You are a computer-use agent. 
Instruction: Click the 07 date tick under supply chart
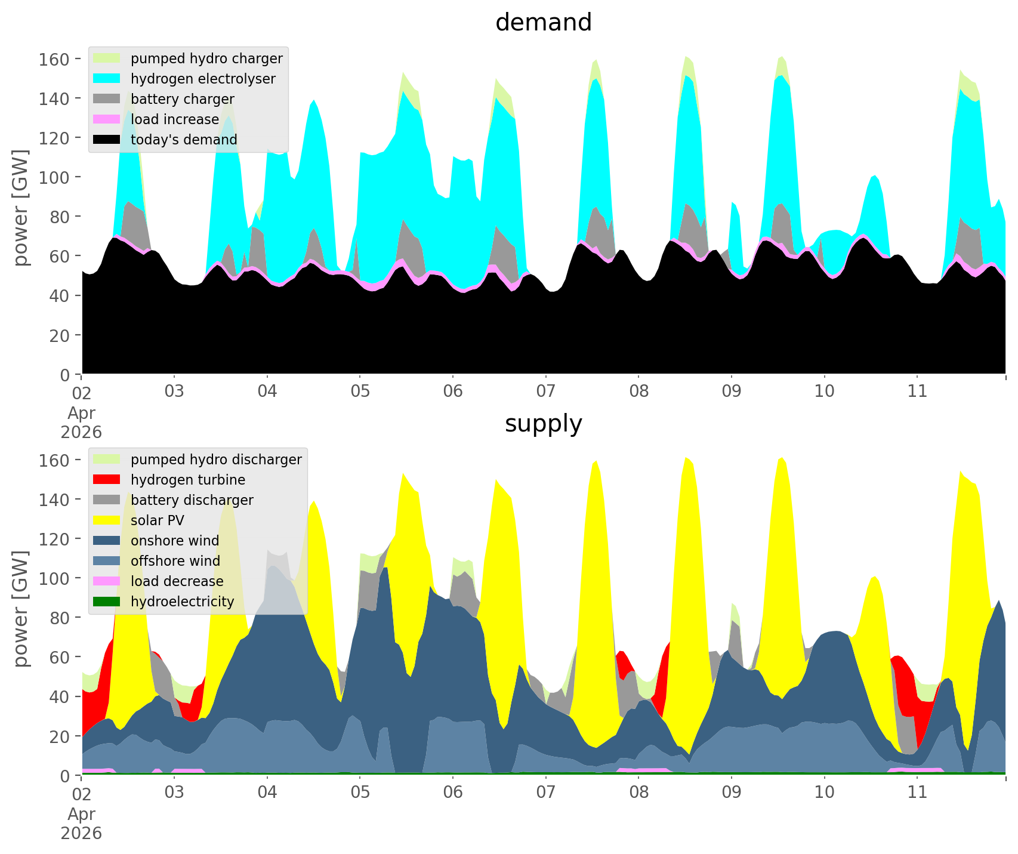click(545, 793)
